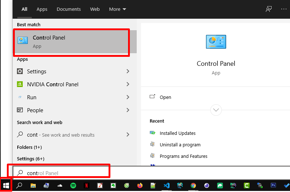Launch Firefox from the taskbar
Screen dimensions: 290x192
140,186
